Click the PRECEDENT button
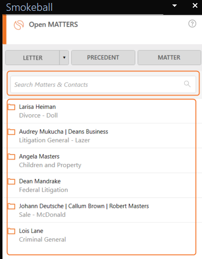 [103, 58]
